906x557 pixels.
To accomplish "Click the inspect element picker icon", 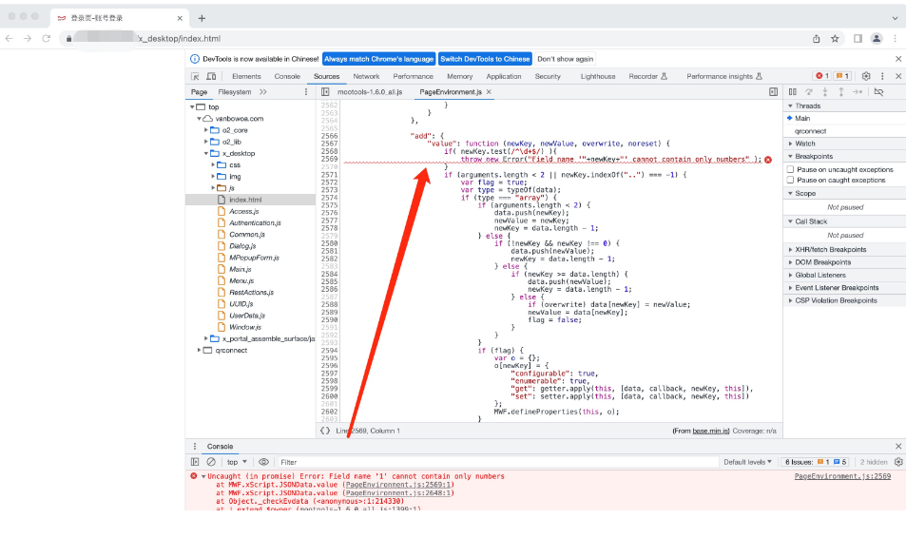I will click(x=195, y=76).
